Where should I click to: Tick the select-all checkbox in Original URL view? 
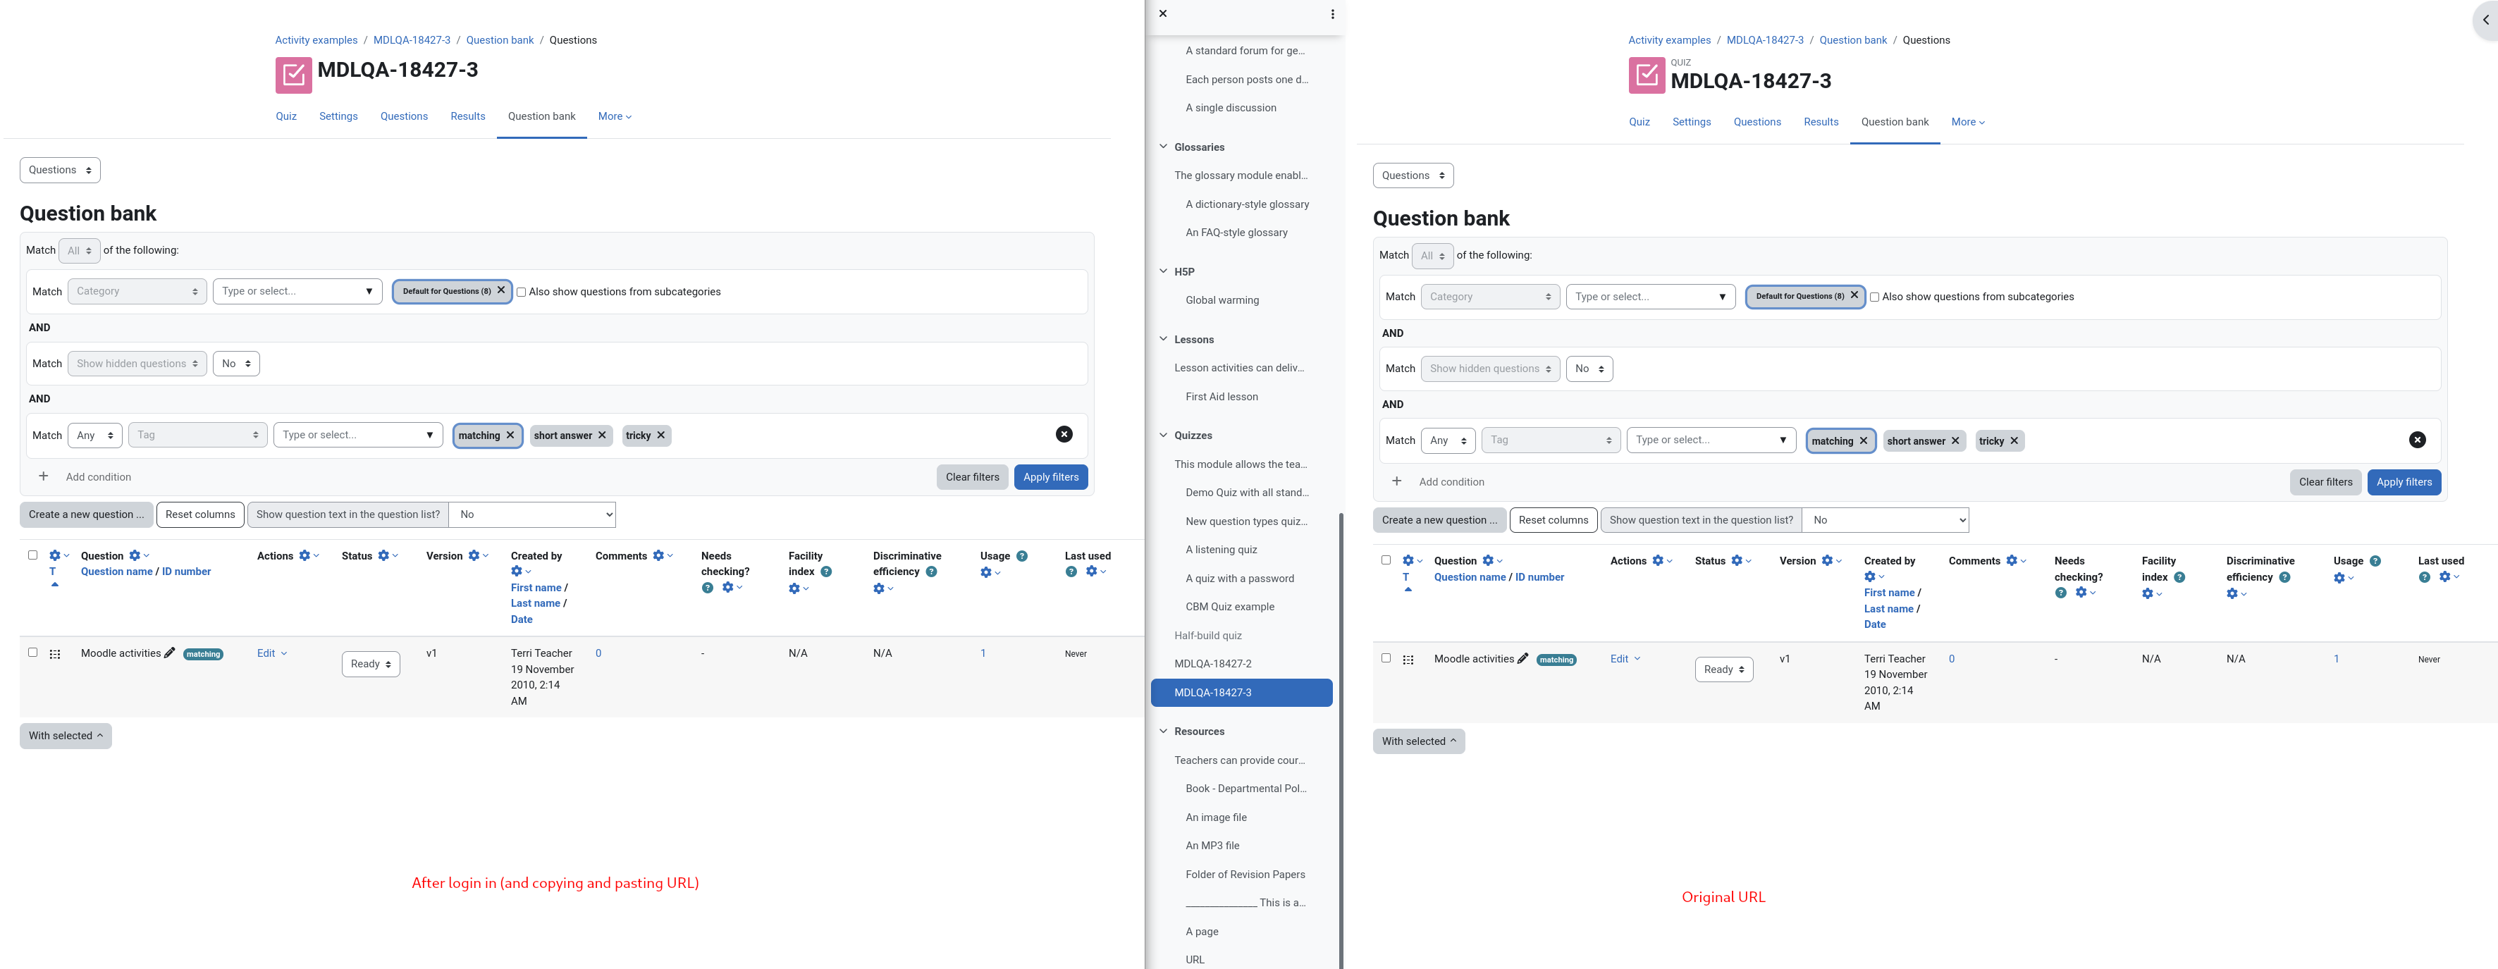click(1386, 560)
